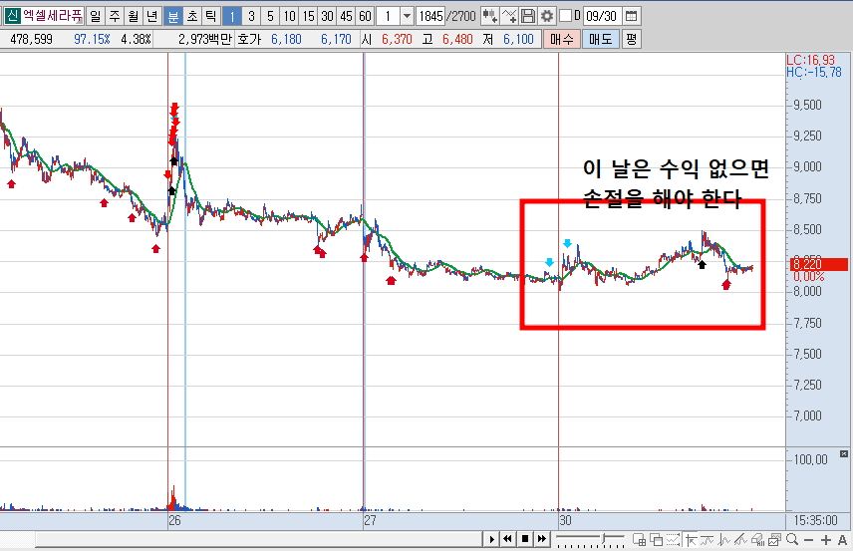The height and width of the screenshot is (551, 853).
Task: Close the volume panel with X
Action: point(844,453)
